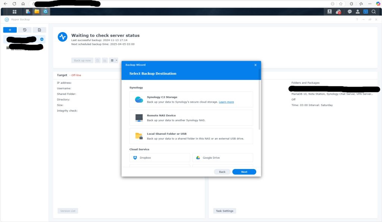Click Next in the Backup Wizard

[244, 172]
